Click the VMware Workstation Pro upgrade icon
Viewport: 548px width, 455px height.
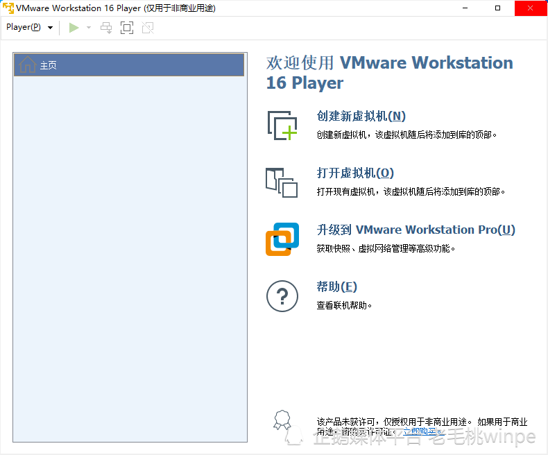(282, 239)
